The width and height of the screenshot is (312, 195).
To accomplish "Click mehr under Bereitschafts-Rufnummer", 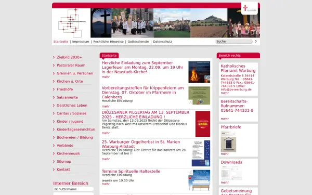I will pyautogui.click(x=225, y=119).
